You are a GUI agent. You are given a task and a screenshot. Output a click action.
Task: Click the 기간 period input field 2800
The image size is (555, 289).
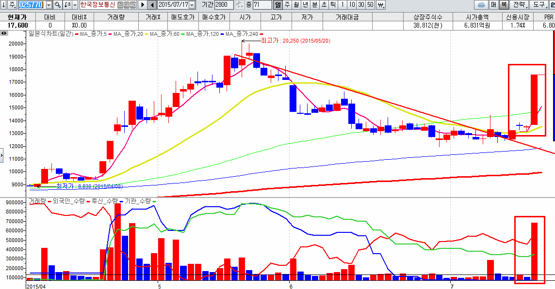pos(223,5)
